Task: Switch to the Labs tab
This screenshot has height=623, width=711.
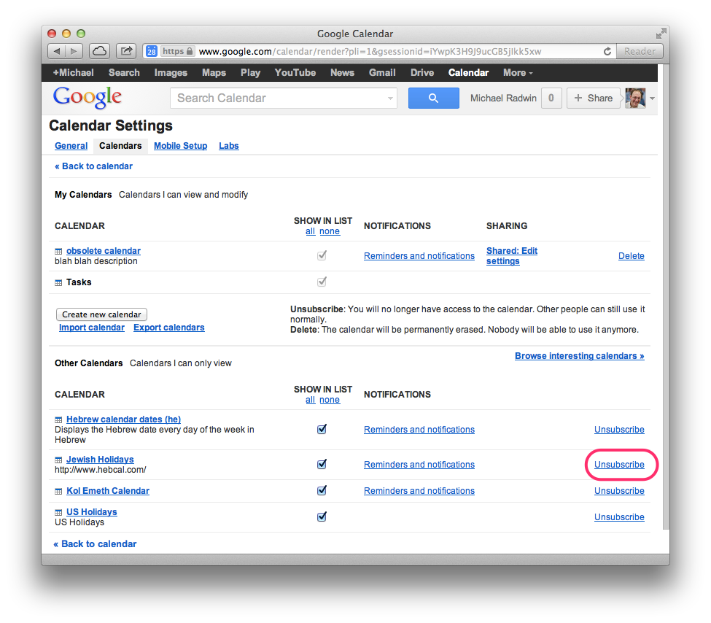Action: pos(228,146)
